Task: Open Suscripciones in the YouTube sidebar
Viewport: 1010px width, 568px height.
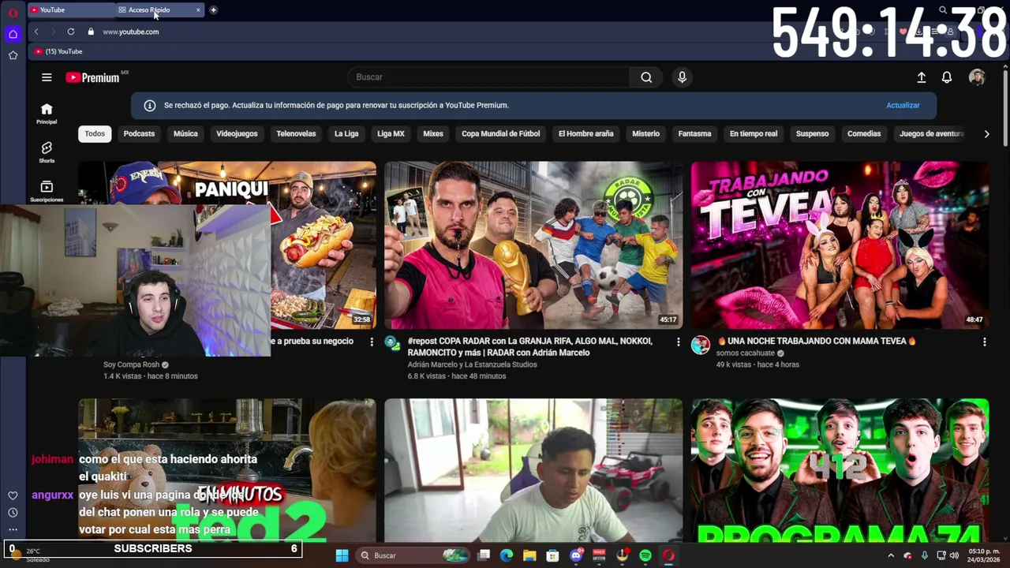Action: point(47,190)
